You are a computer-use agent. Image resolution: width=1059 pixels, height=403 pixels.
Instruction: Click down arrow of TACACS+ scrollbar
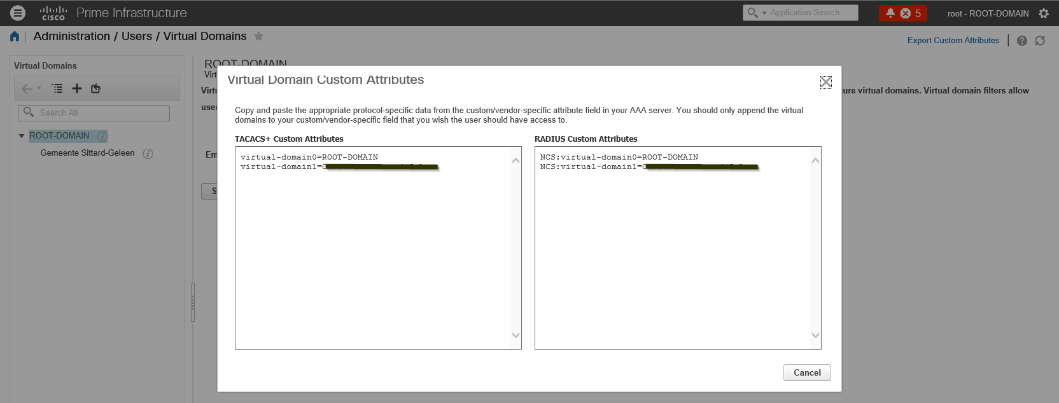point(515,335)
